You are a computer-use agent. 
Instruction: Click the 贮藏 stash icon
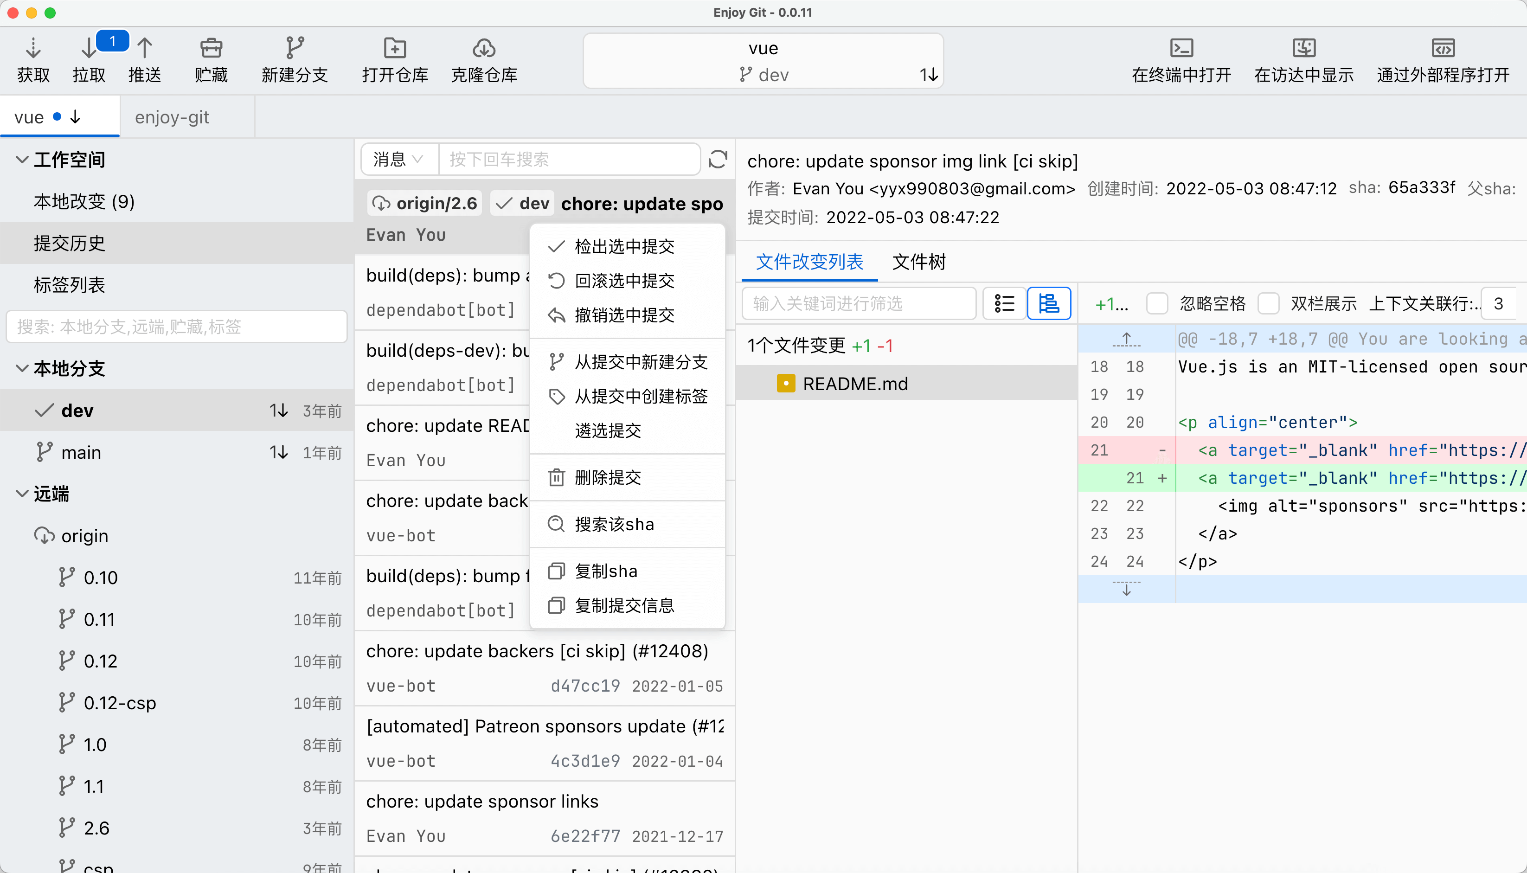tap(211, 48)
